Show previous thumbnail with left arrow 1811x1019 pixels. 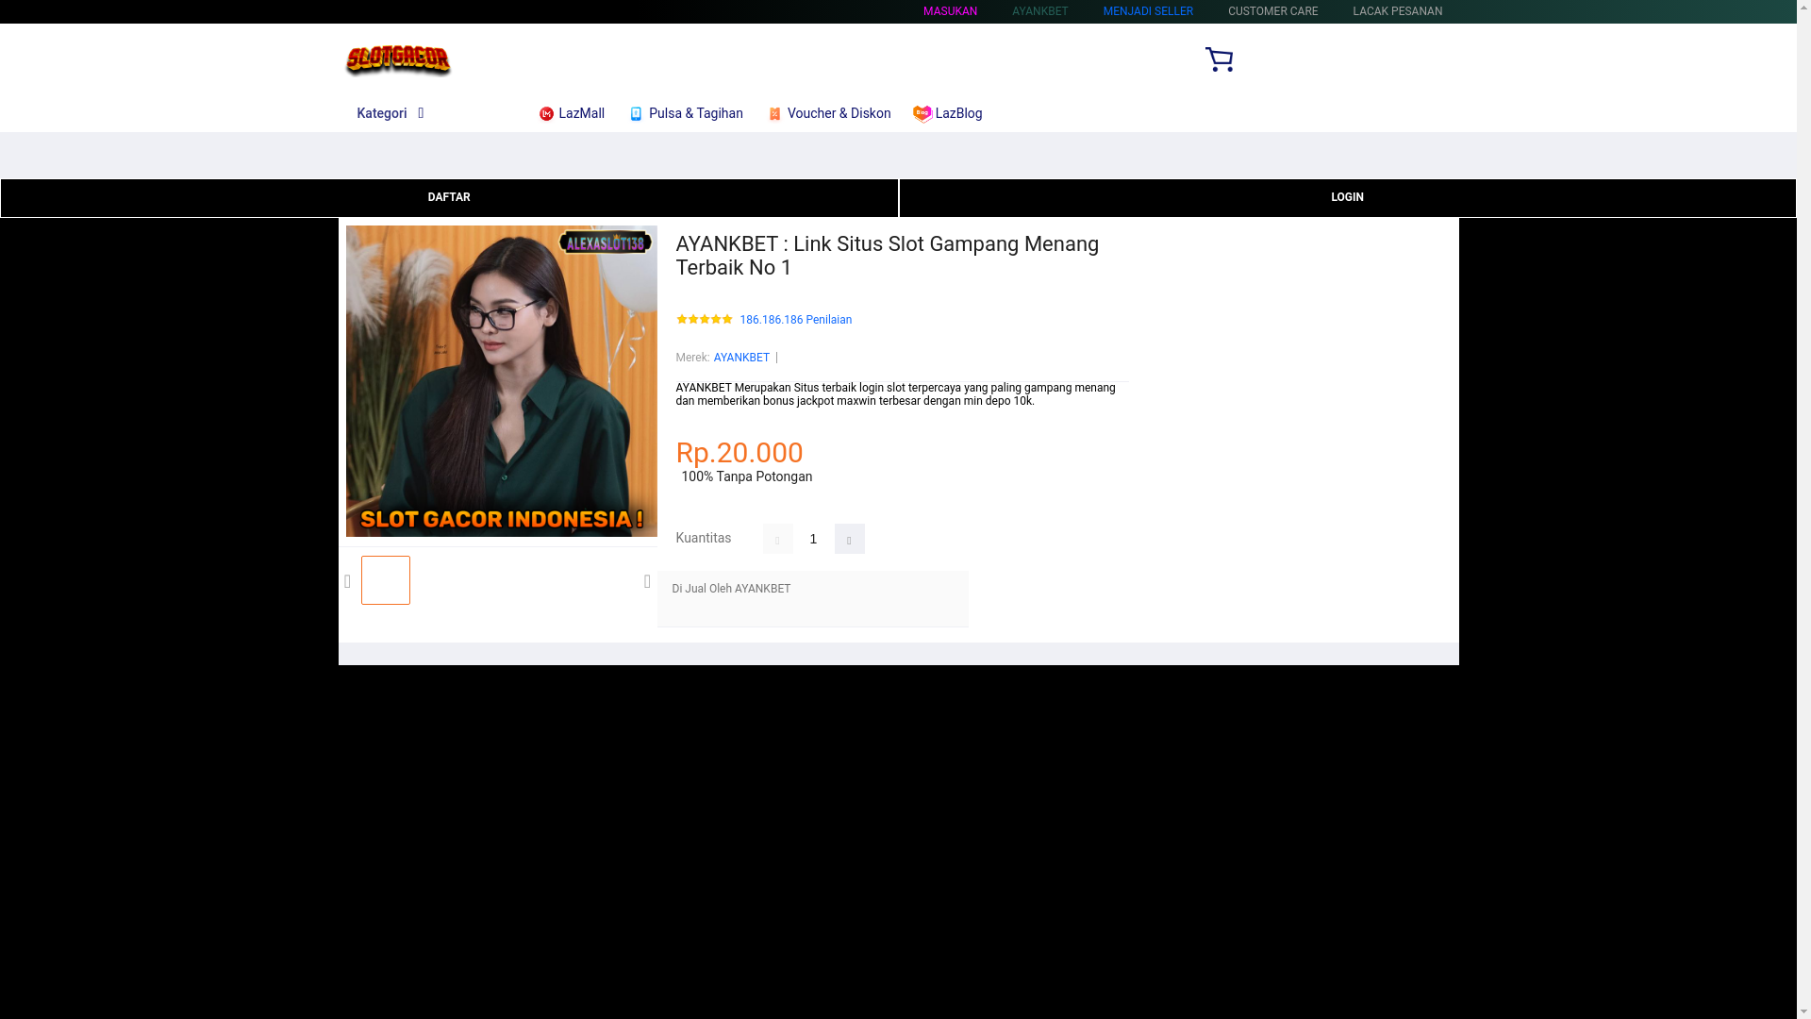348,582
